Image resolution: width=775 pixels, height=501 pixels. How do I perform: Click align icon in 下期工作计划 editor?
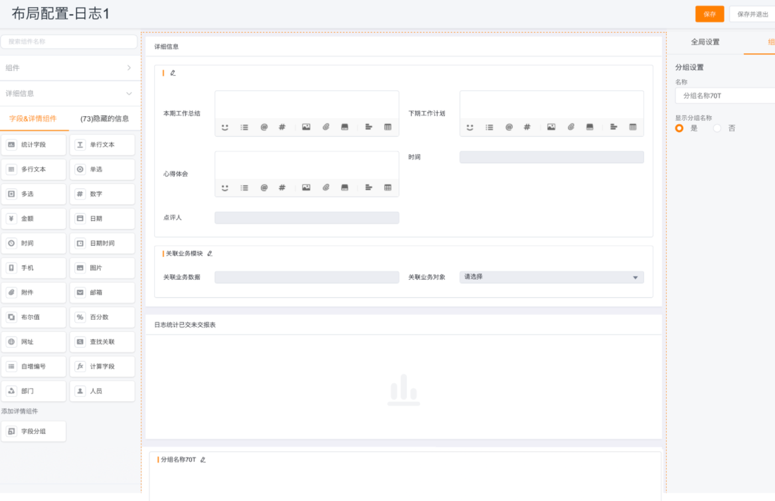click(614, 127)
